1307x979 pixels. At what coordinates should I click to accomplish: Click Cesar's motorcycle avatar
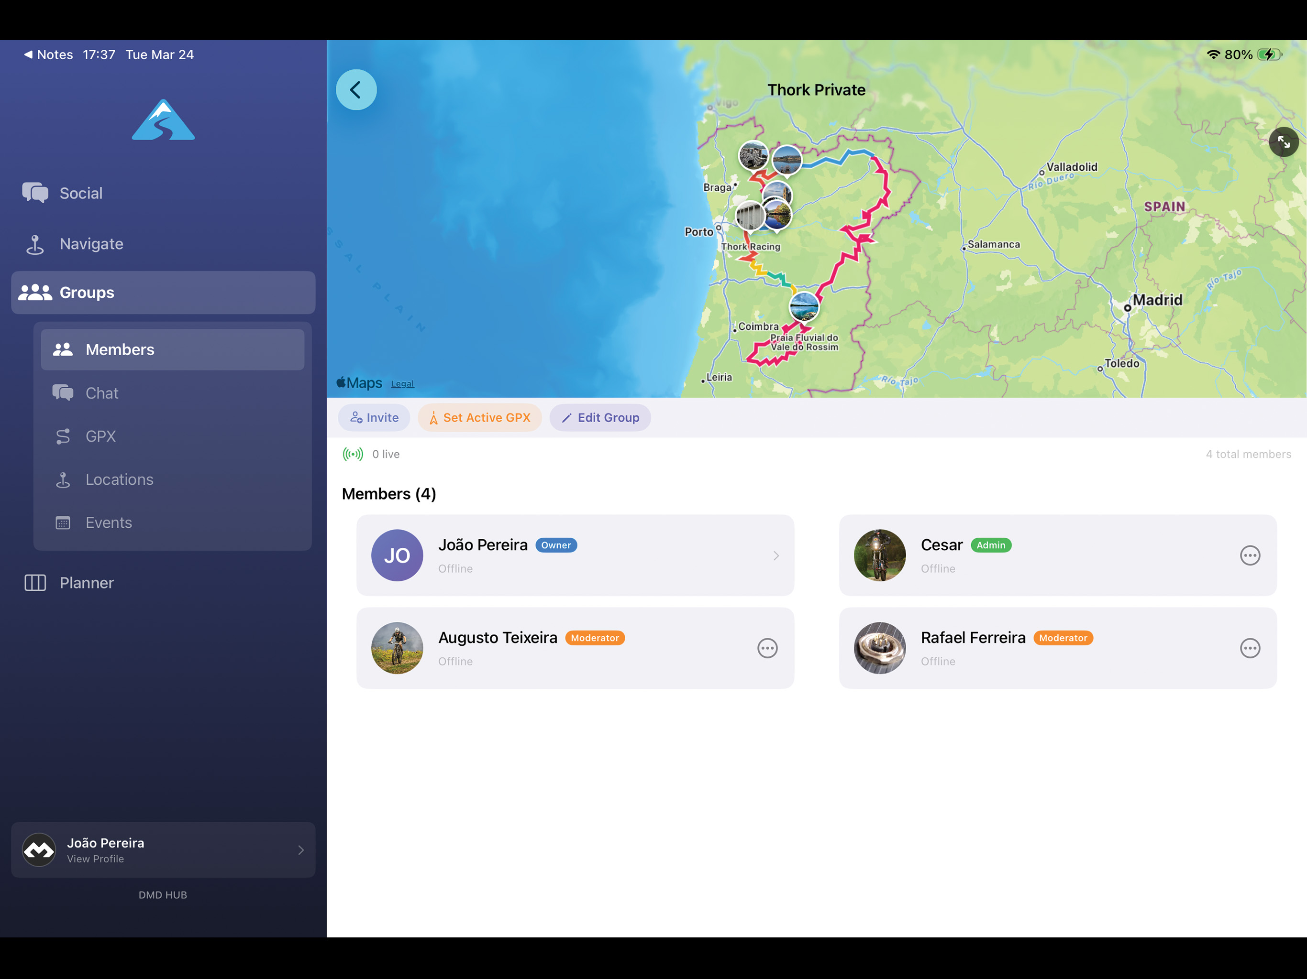coord(879,555)
